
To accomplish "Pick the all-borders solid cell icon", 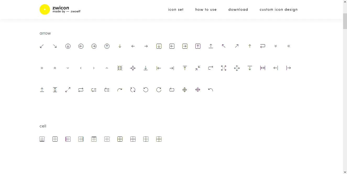I will (120, 139).
